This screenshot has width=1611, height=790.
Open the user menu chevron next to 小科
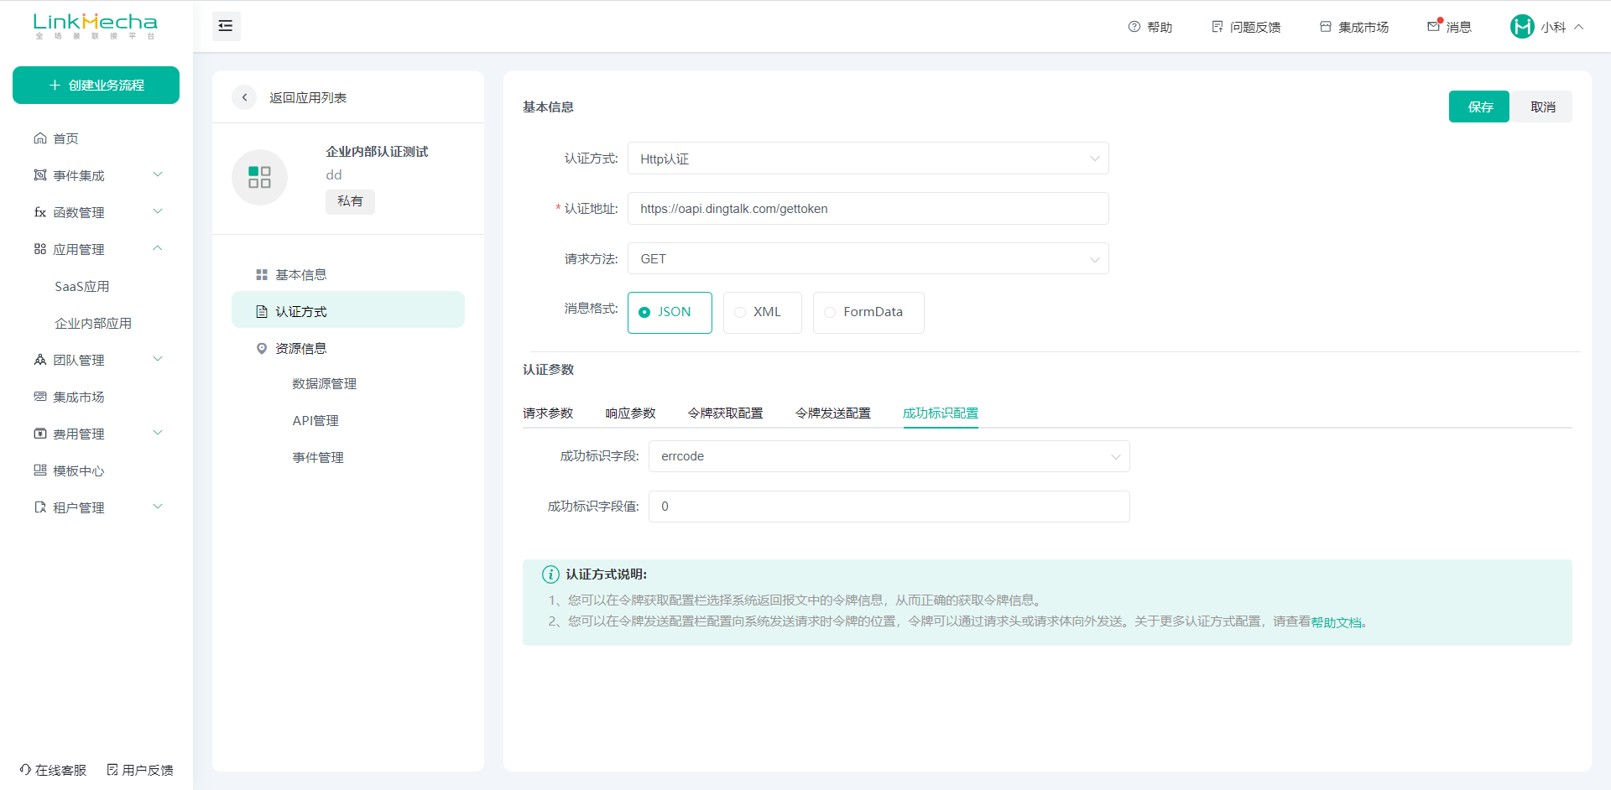tap(1579, 27)
